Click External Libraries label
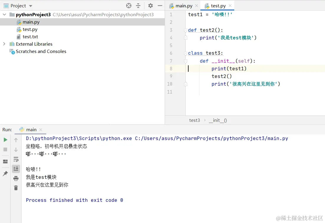Image resolution: width=325 pixels, height=223 pixels. tap(34, 44)
